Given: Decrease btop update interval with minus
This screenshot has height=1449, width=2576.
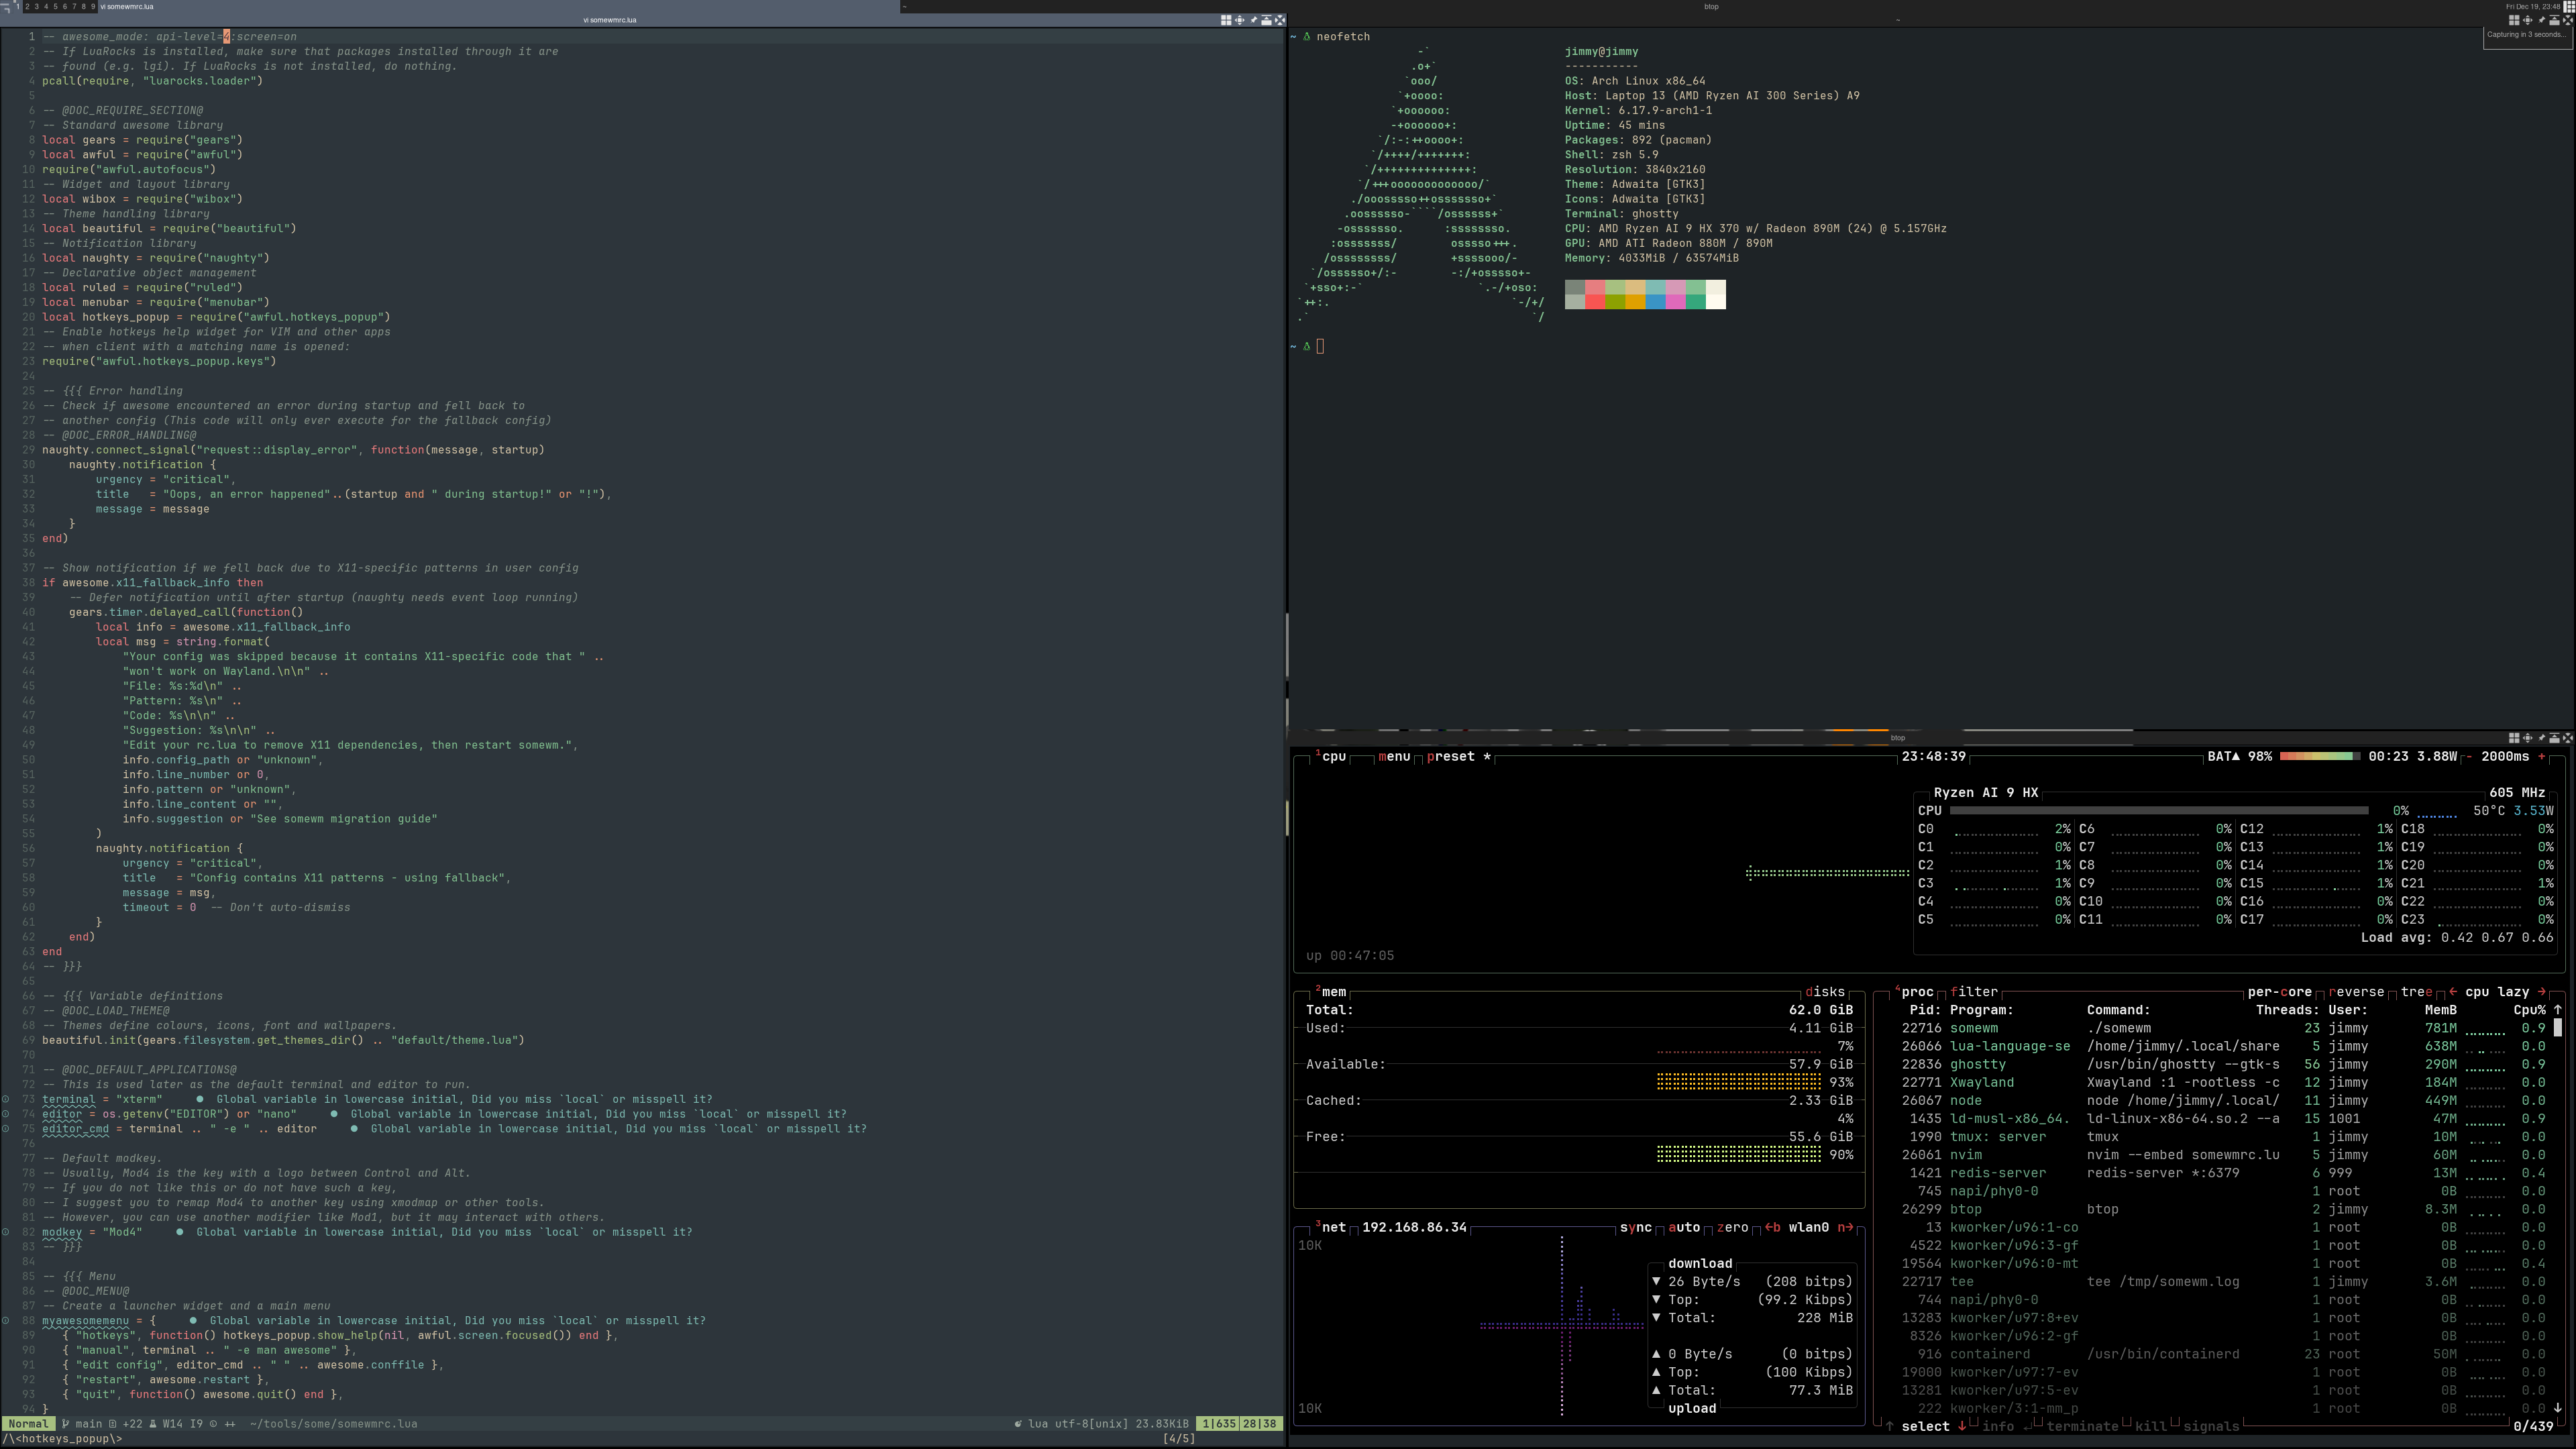Looking at the screenshot, I should pos(2470,757).
